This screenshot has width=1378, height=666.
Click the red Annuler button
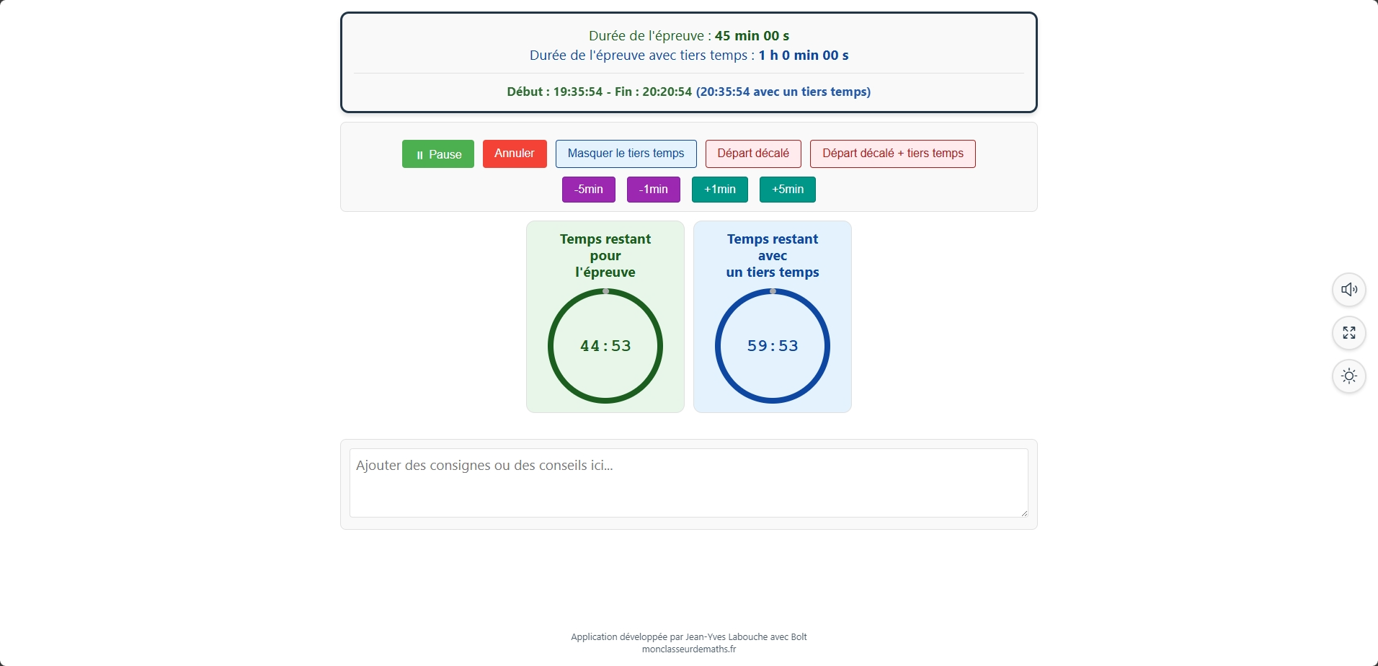(x=514, y=154)
